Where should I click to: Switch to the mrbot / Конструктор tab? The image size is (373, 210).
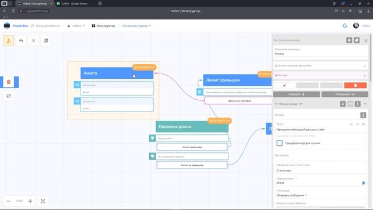[35, 3]
